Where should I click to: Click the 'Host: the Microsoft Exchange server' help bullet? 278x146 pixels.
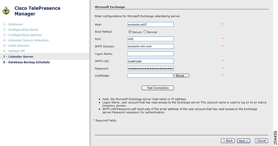[144, 99]
